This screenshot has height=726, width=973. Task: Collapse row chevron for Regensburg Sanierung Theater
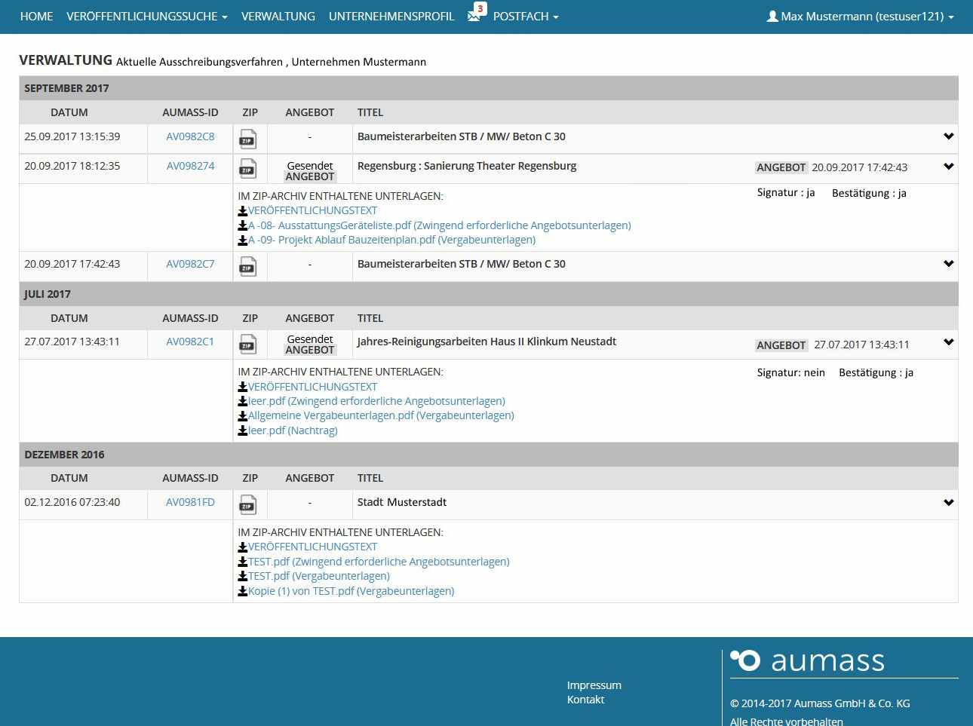coord(949,166)
